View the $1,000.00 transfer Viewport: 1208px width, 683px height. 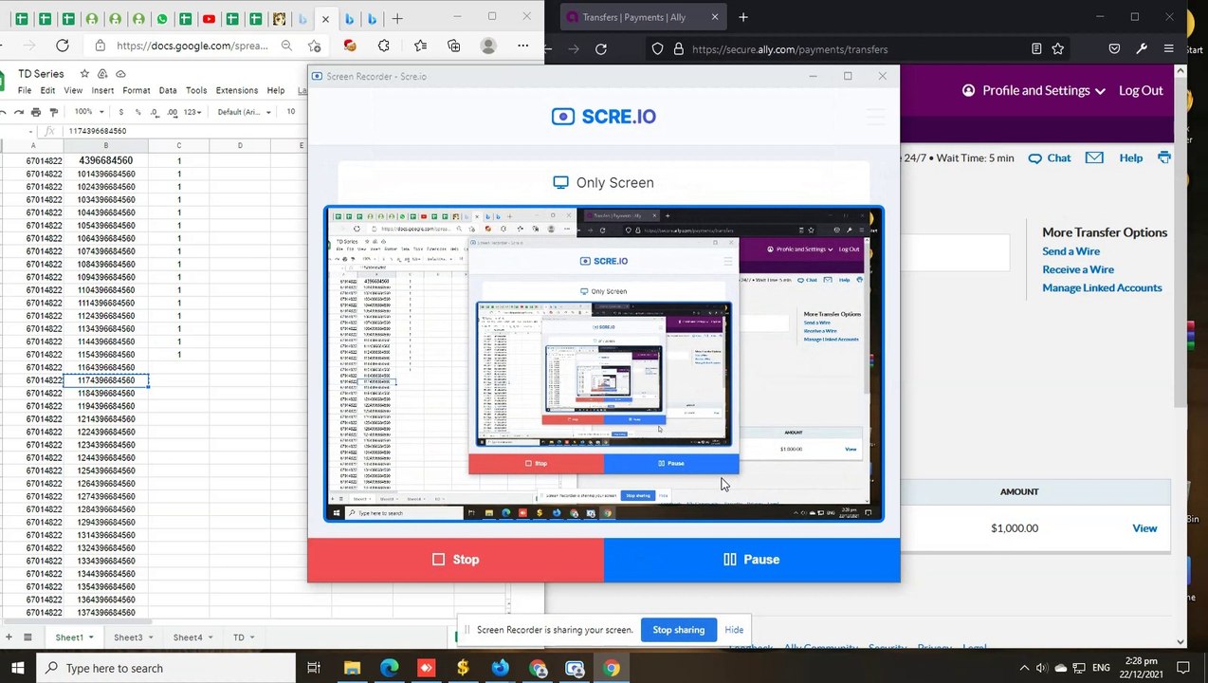[1144, 528]
